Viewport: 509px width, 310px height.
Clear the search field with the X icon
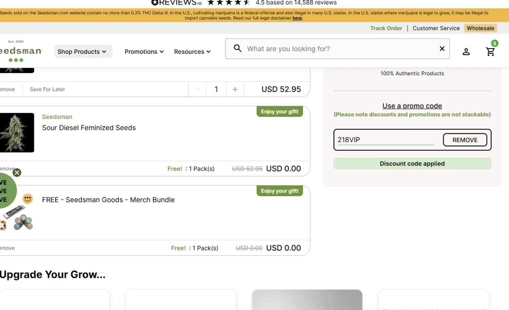(442, 48)
